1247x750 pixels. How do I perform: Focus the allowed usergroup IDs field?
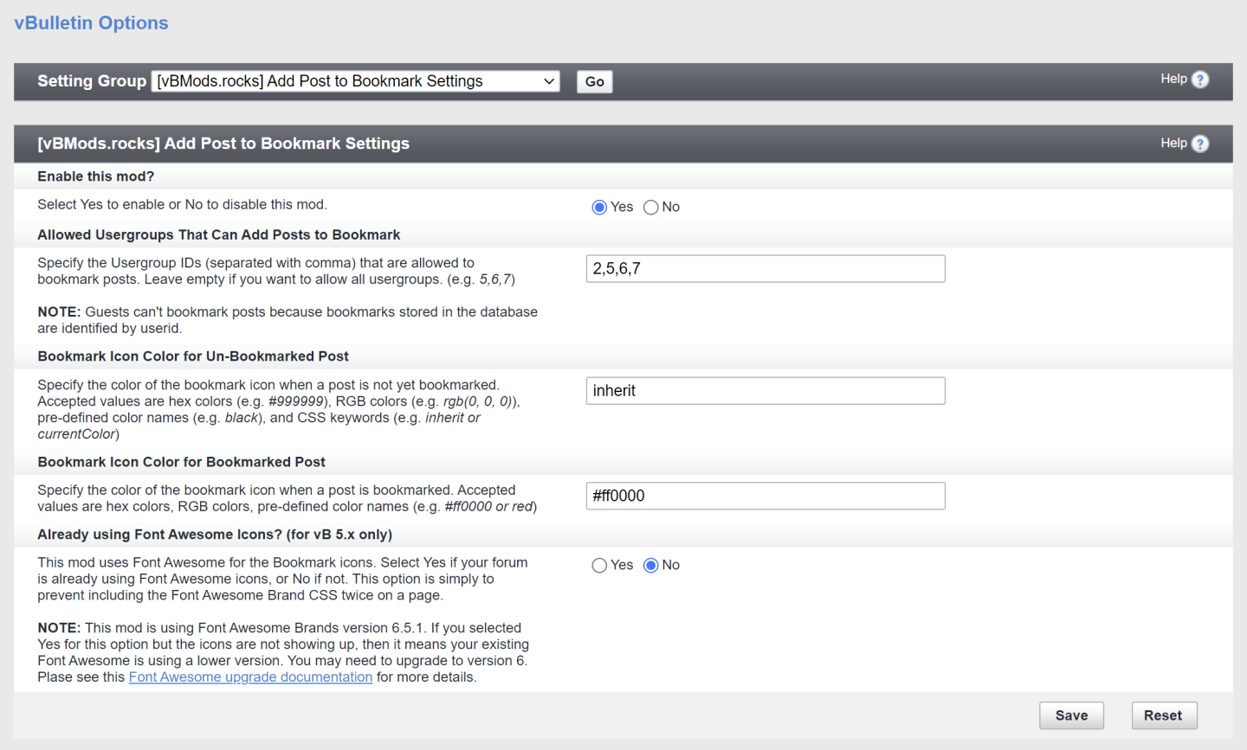(x=766, y=268)
